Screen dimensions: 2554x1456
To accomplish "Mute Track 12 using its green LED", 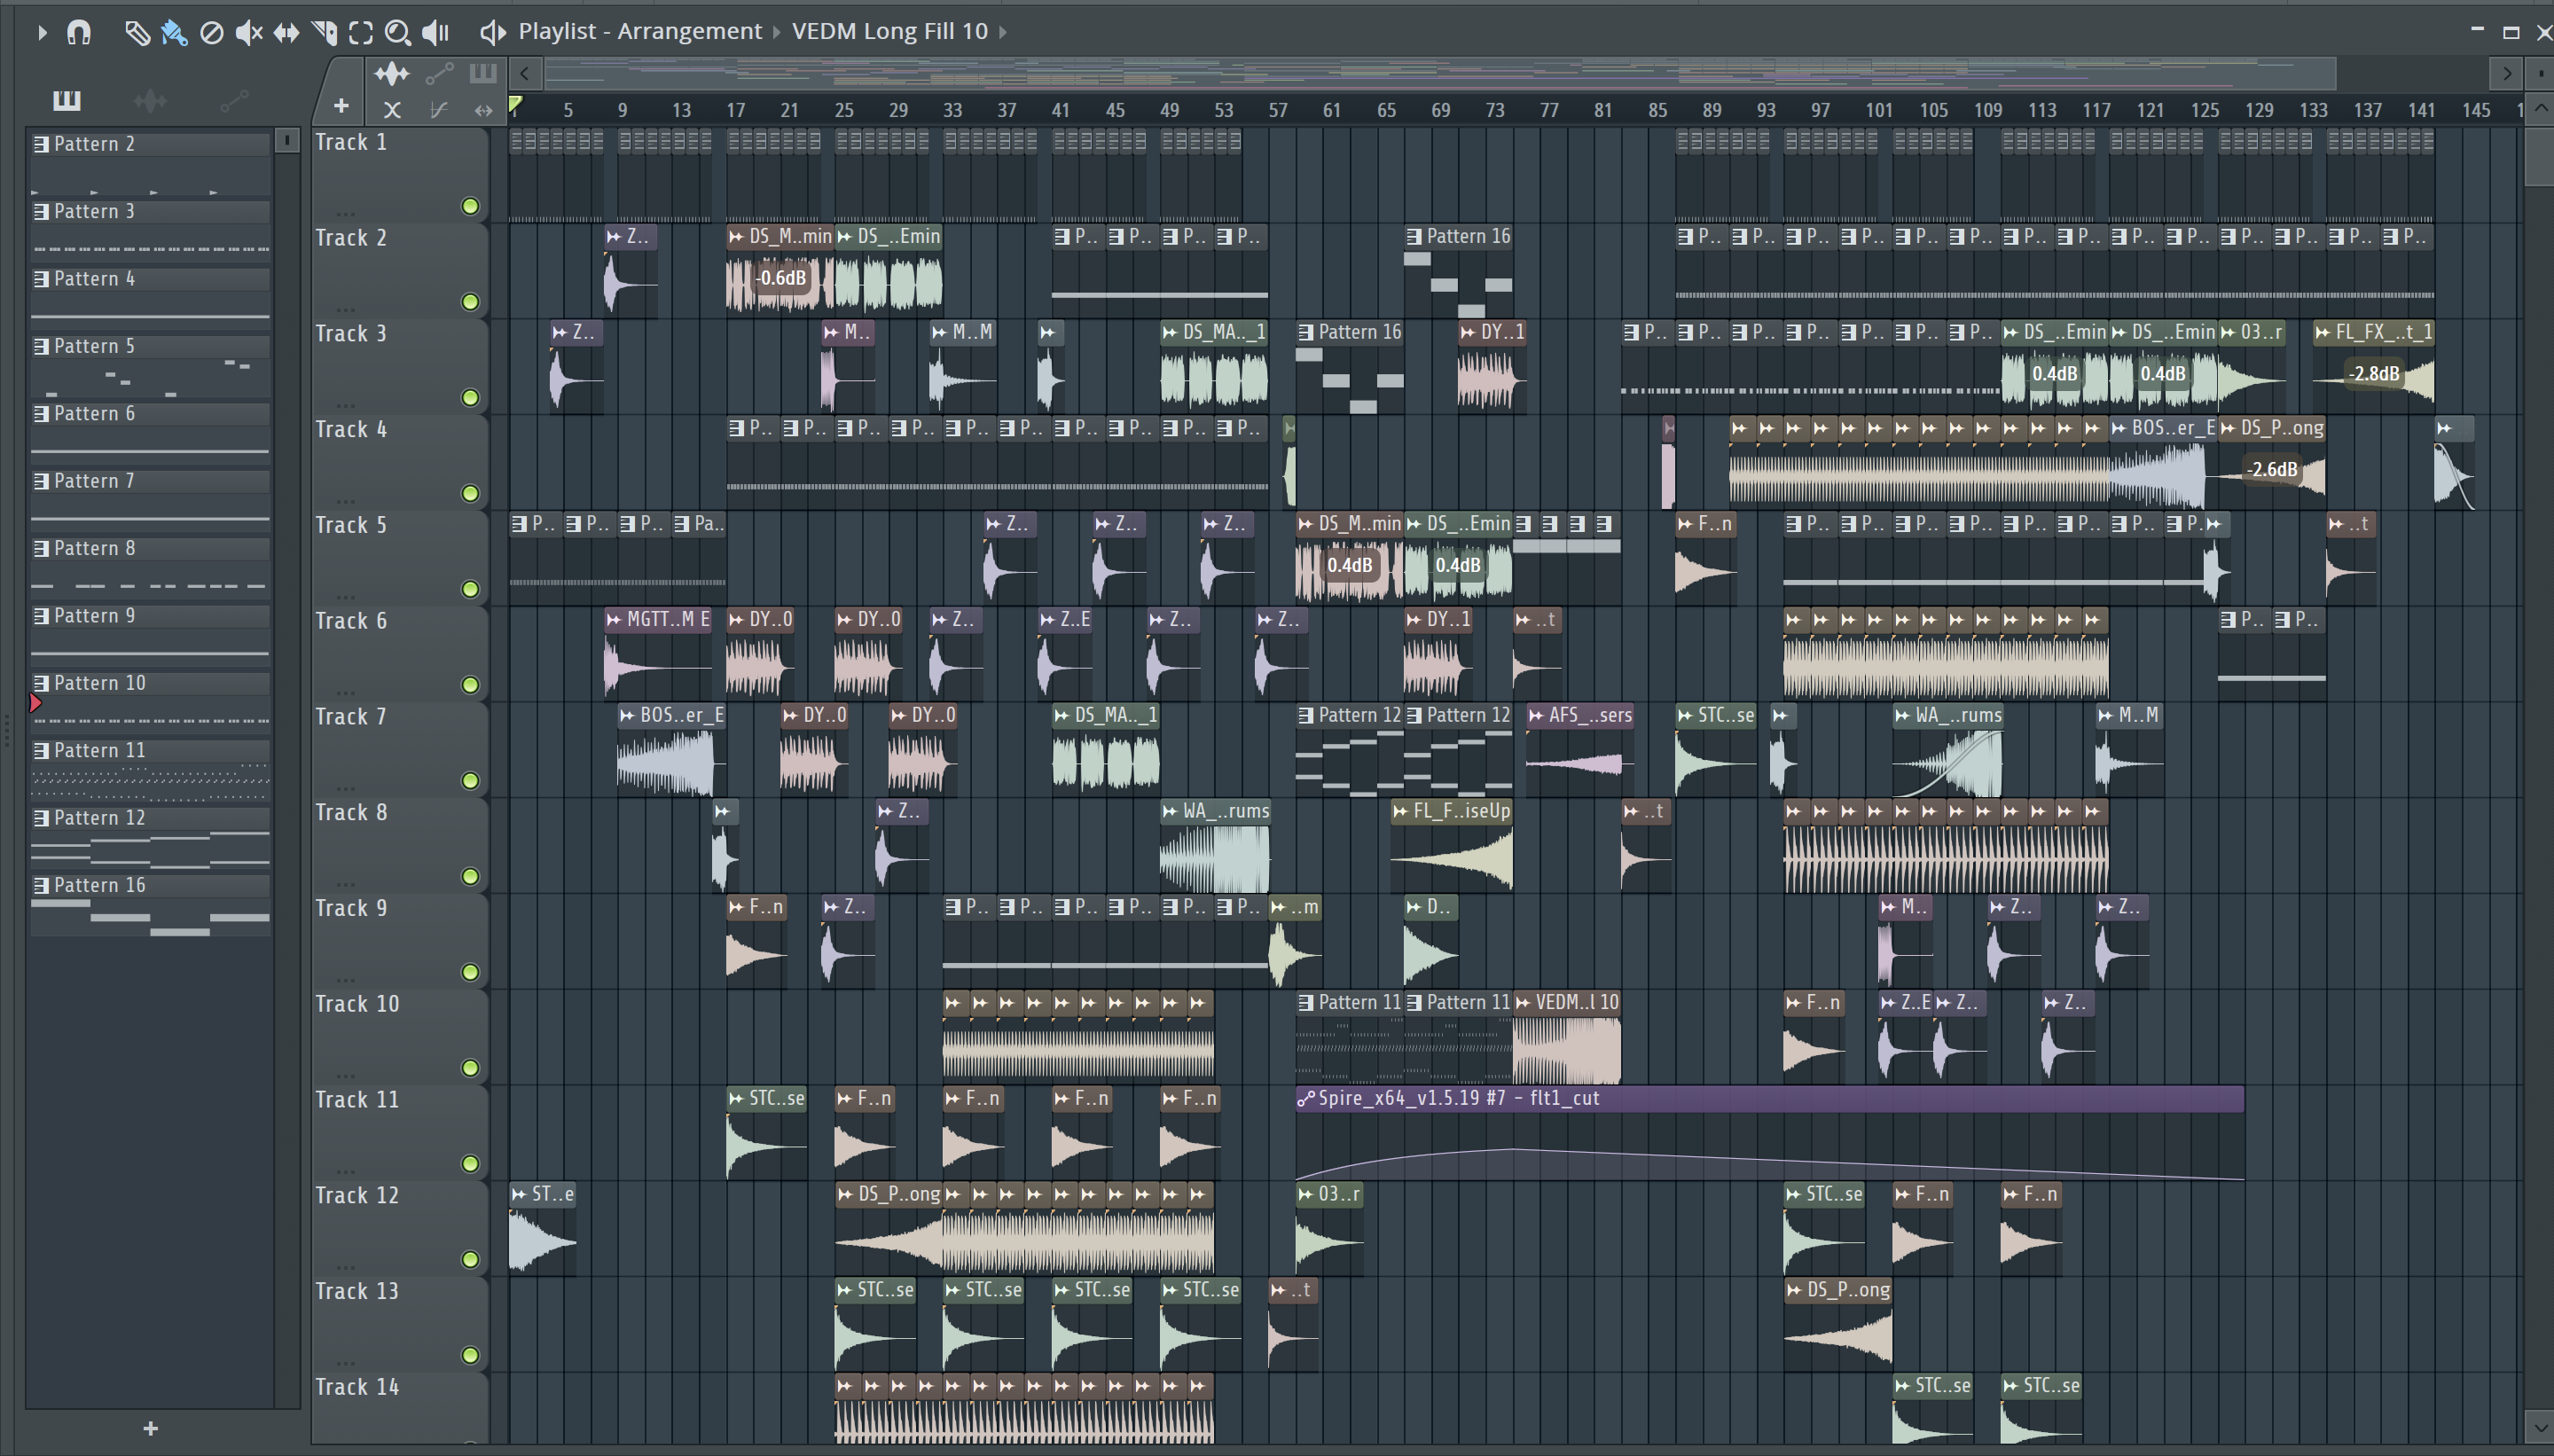I will (470, 1259).
